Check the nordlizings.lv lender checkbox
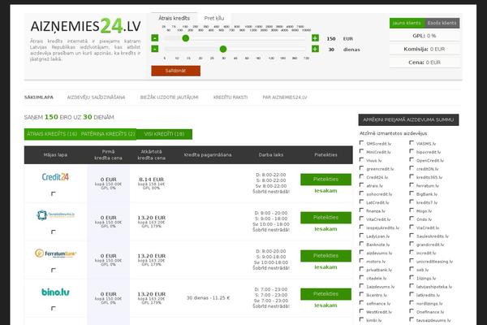The height and width of the screenshot is (325, 487). click(x=412, y=302)
